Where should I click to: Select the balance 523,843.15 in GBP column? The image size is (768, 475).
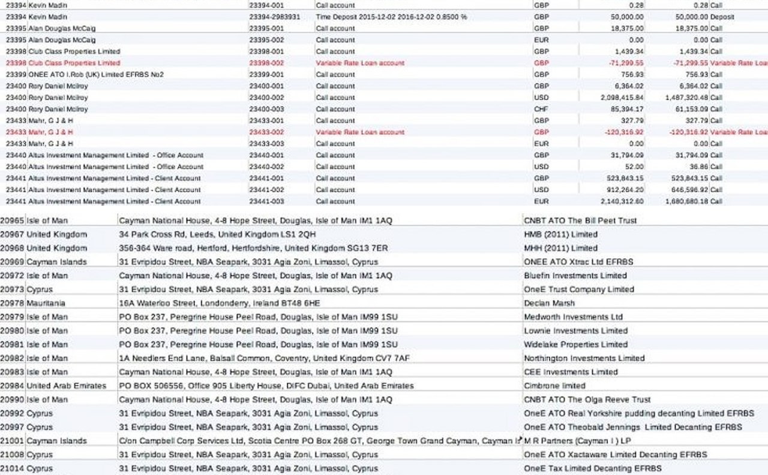pyautogui.click(x=625, y=178)
